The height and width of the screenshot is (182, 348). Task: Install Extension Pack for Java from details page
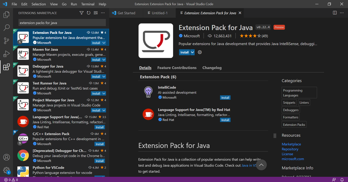point(184,52)
